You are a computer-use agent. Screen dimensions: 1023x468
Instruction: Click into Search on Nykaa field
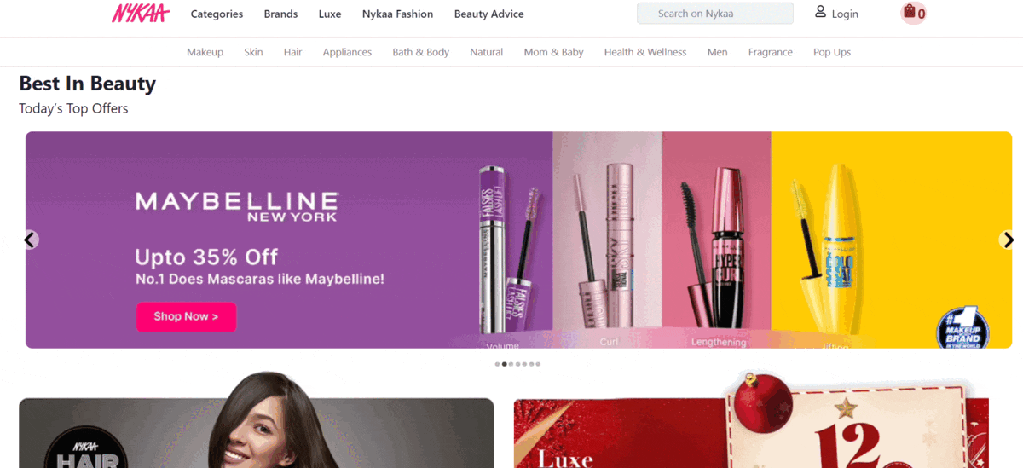point(714,14)
